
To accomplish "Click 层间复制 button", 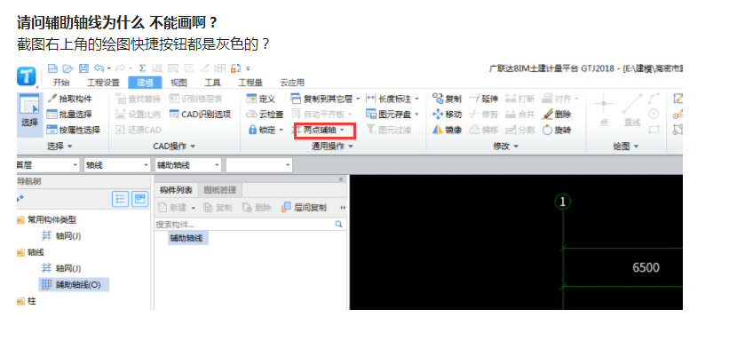I will click(305, 208).
